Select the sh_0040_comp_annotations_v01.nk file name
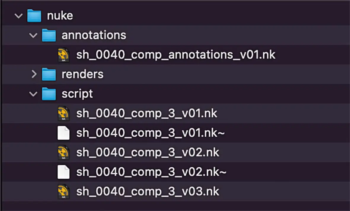Viewport: 350px width, 211px height. [176, 55]
